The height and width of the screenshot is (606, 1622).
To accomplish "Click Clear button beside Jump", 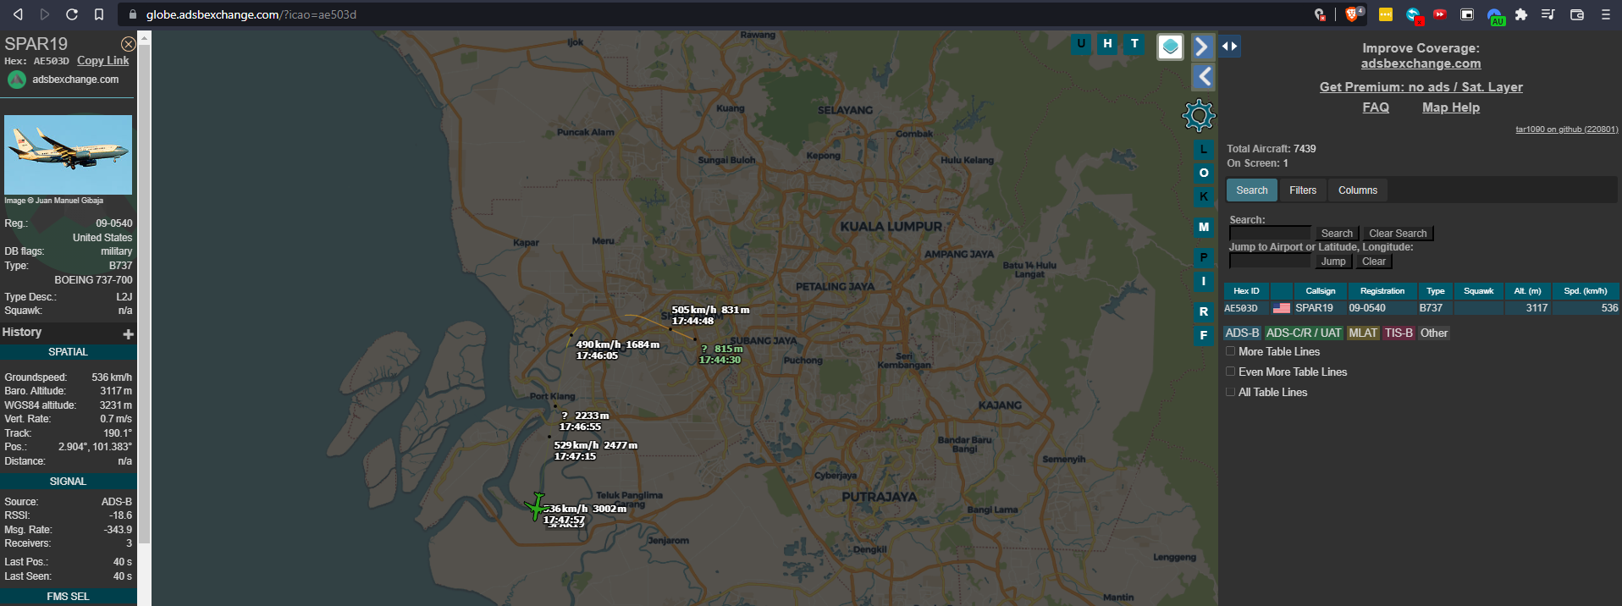I will [x=1374, y=262].
